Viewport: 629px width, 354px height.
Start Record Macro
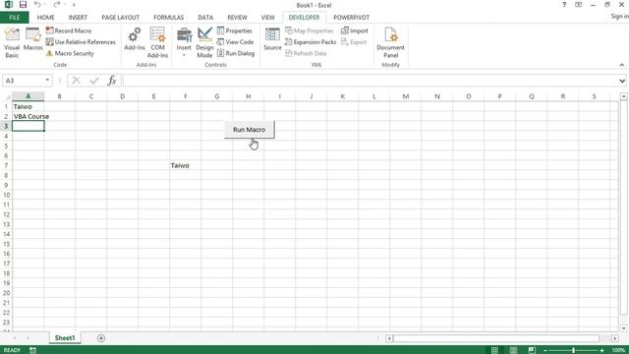click(x=69, y=30)
